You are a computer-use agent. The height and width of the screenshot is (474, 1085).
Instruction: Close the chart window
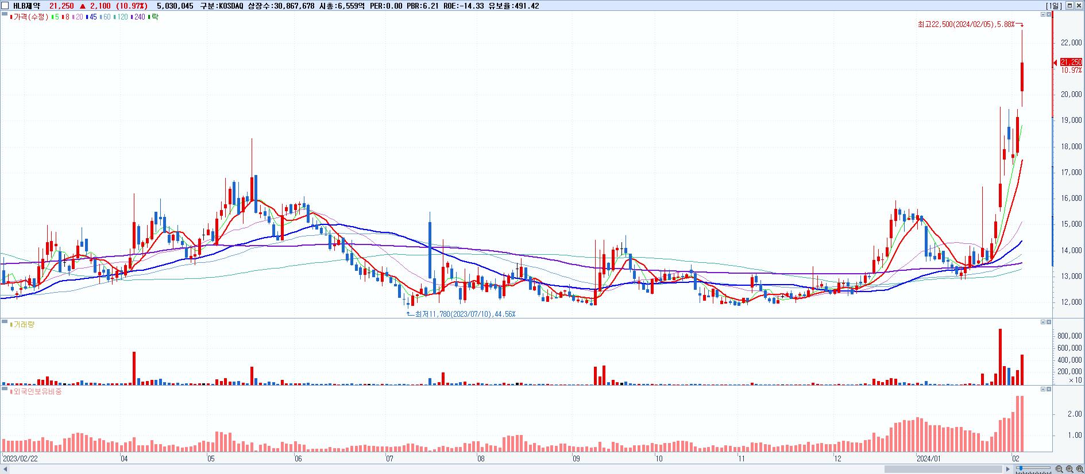tap(1079, 5)
